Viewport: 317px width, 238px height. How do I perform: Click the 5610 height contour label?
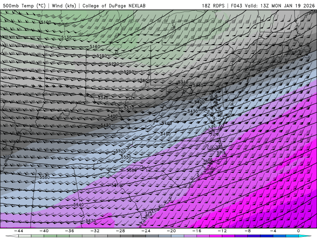pyautogui.click(x=116, y=185)
